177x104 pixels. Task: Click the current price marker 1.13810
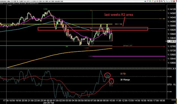pos(171,41)
